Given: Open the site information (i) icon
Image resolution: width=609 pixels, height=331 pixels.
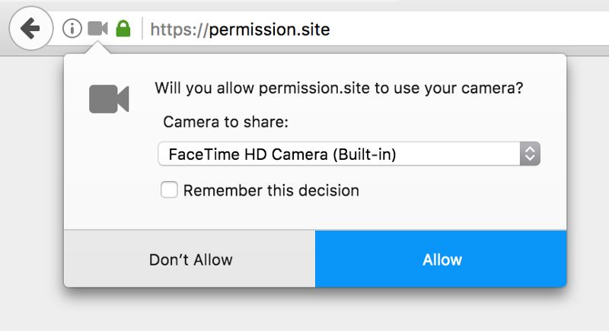Looking at the screenshot, I should pyautogui.click(x=72, y=29).
